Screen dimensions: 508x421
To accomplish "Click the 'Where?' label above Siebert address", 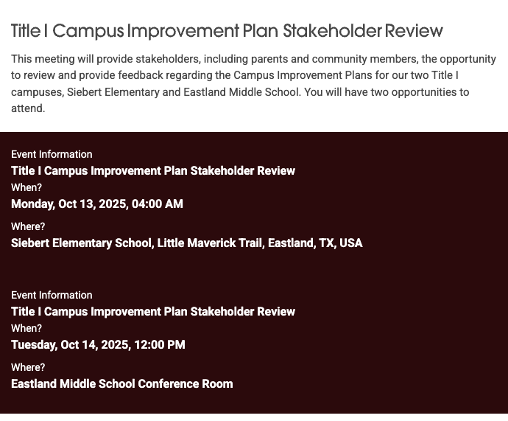I will pyautogui.click(x=28, y=226).
